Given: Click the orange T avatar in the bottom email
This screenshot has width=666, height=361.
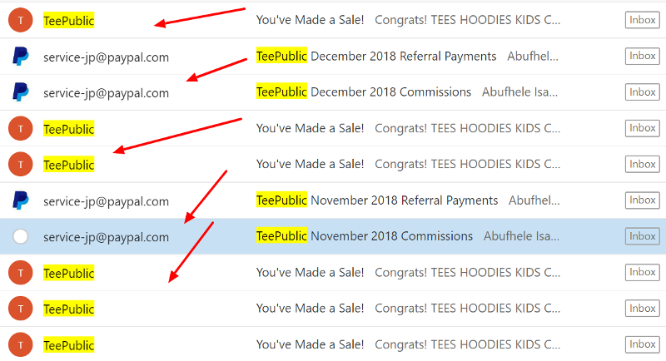Looking at the screenshot, I should (x=20, y=344).
